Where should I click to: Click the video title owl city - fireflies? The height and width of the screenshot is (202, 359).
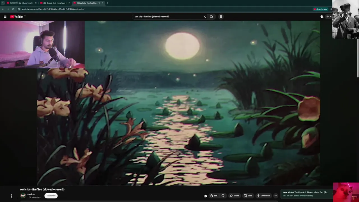[x=42, y=189]
